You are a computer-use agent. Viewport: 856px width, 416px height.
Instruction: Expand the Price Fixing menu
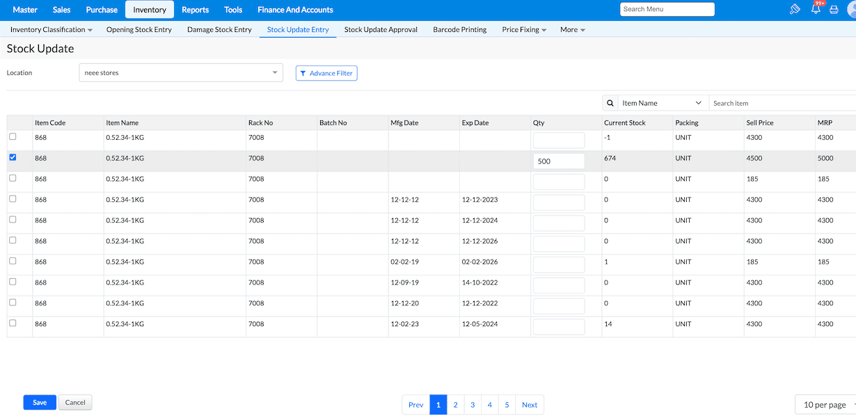coord(523,30)
